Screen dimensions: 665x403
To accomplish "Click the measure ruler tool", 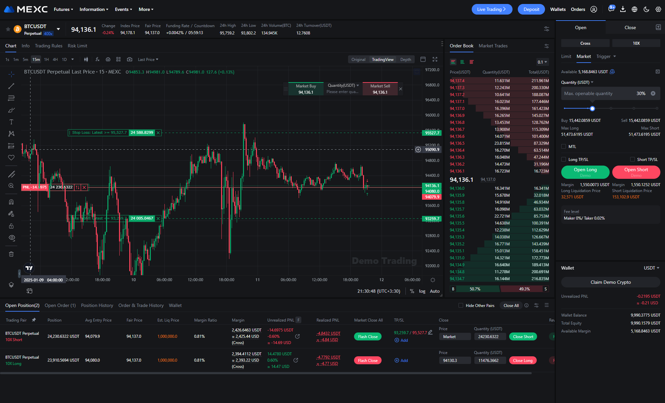I will [x=11, y=174].
